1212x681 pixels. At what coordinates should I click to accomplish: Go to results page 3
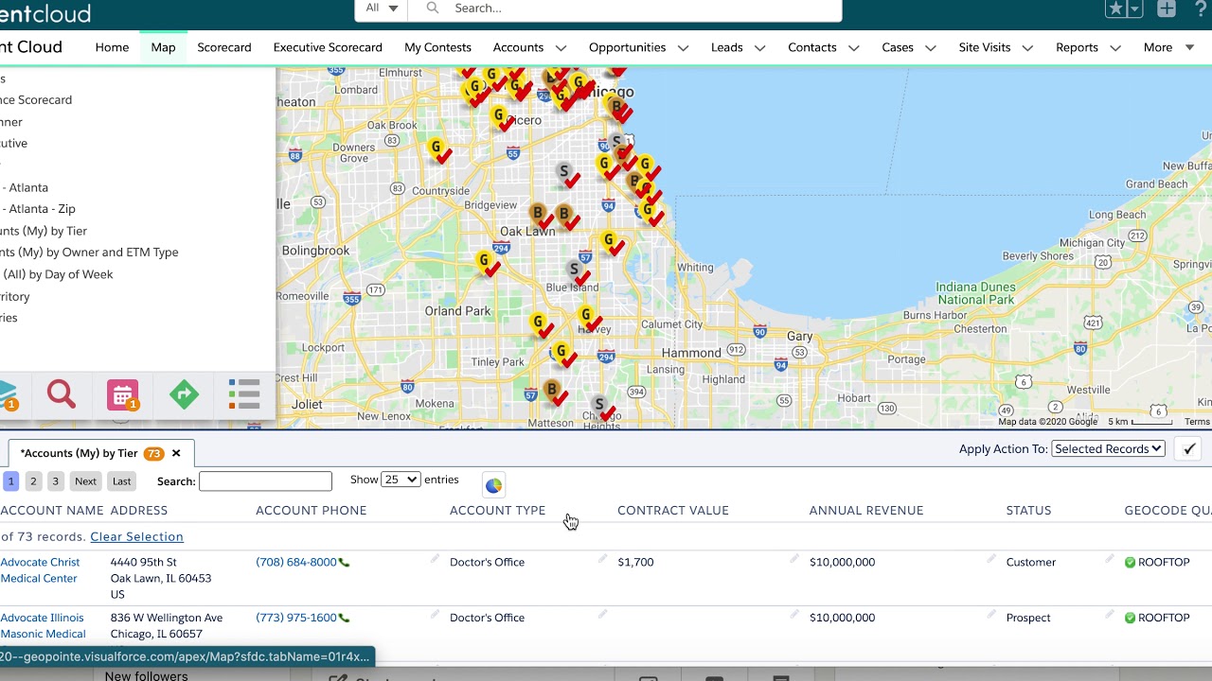tap(55, 481)
